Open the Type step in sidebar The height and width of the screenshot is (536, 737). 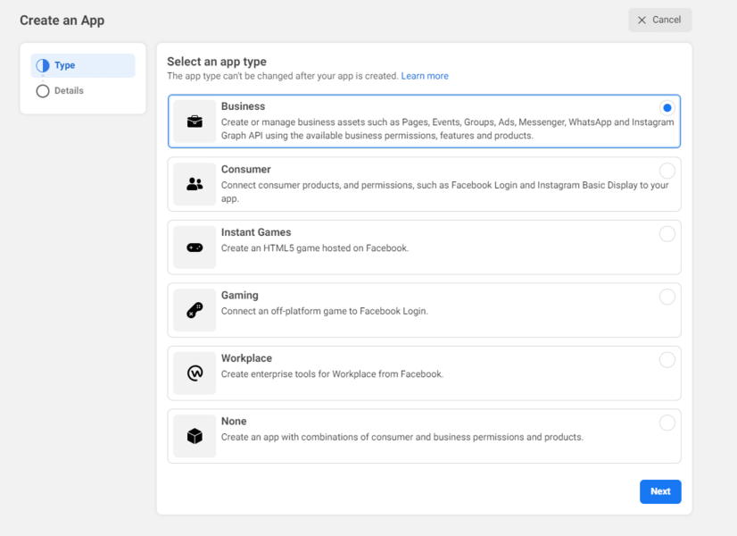65,66
